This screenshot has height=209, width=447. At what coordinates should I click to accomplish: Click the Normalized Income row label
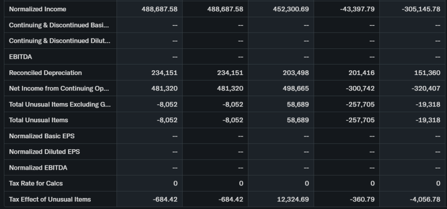[38, 9]
